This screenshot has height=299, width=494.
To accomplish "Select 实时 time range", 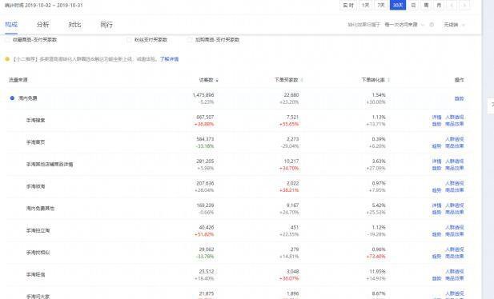I will click(348, 5).
